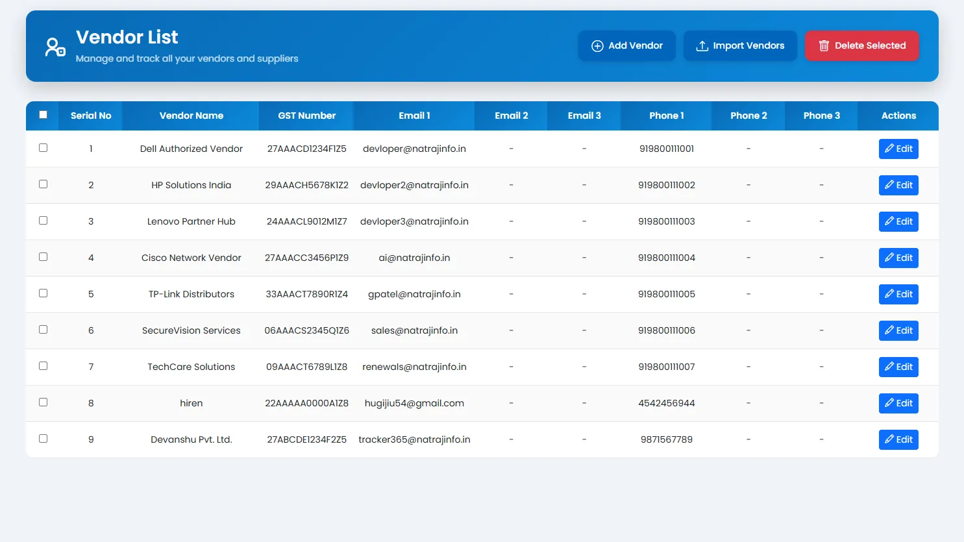Click email gpatel@natrajinfo.in

point(414,294)
